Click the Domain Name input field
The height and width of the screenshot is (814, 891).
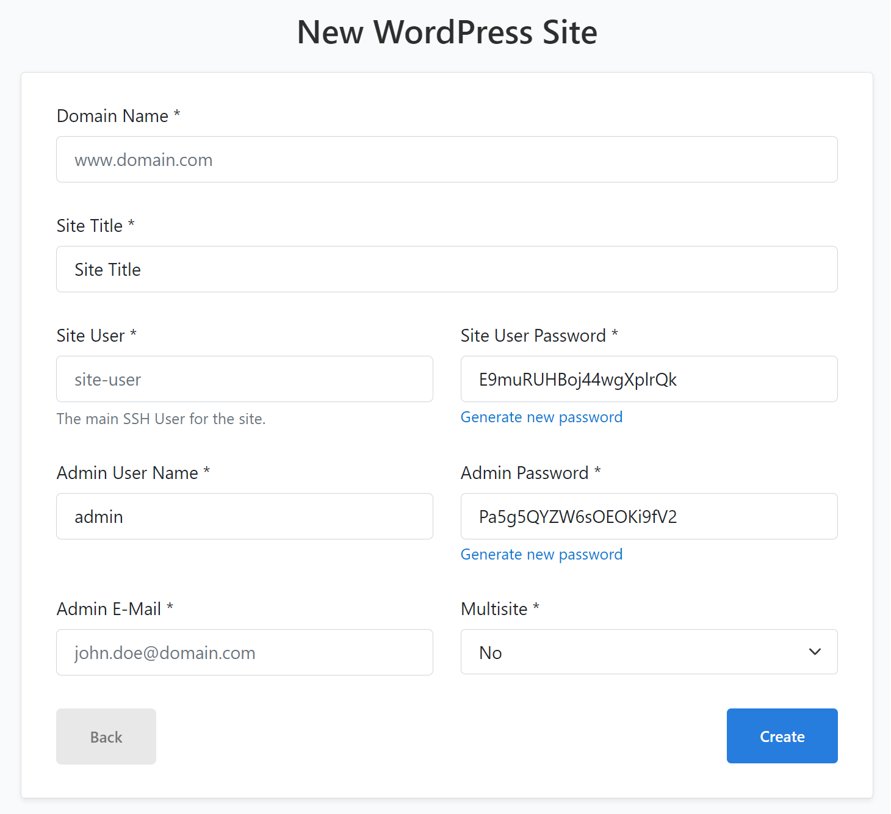[x=447, y=159]
